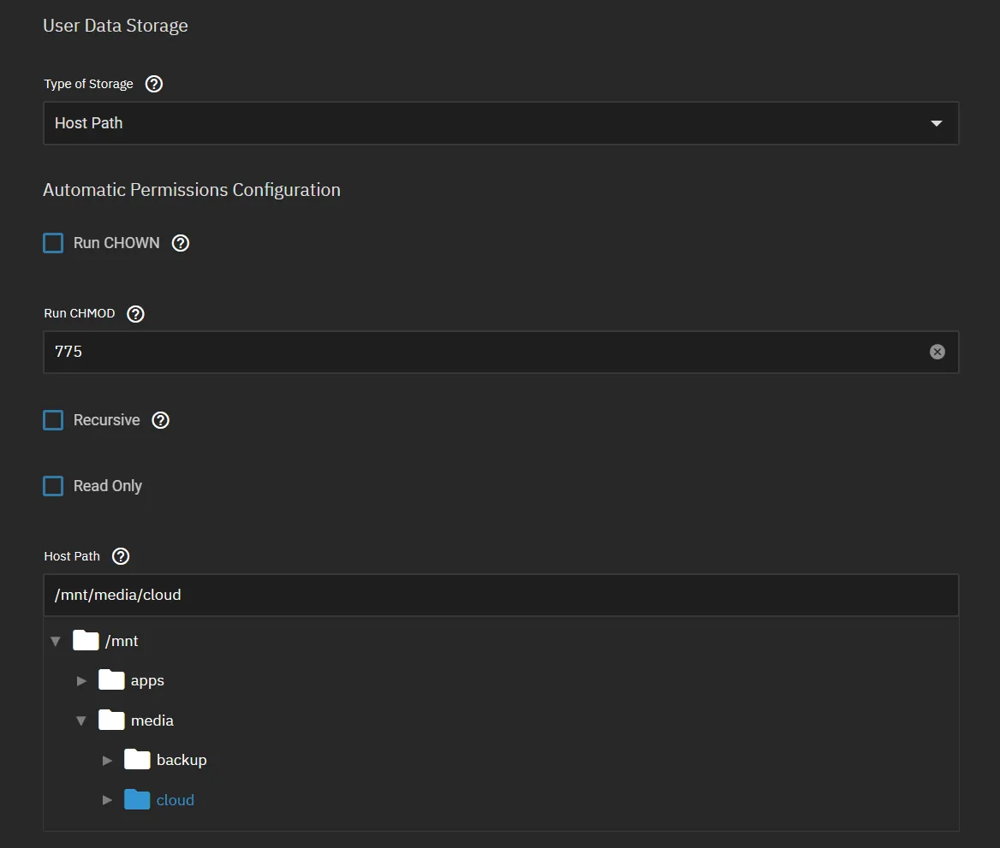Click the highlighted cloud folder icon
Image resolution: width=1000 pixels, height=848 pixels.
137,799
